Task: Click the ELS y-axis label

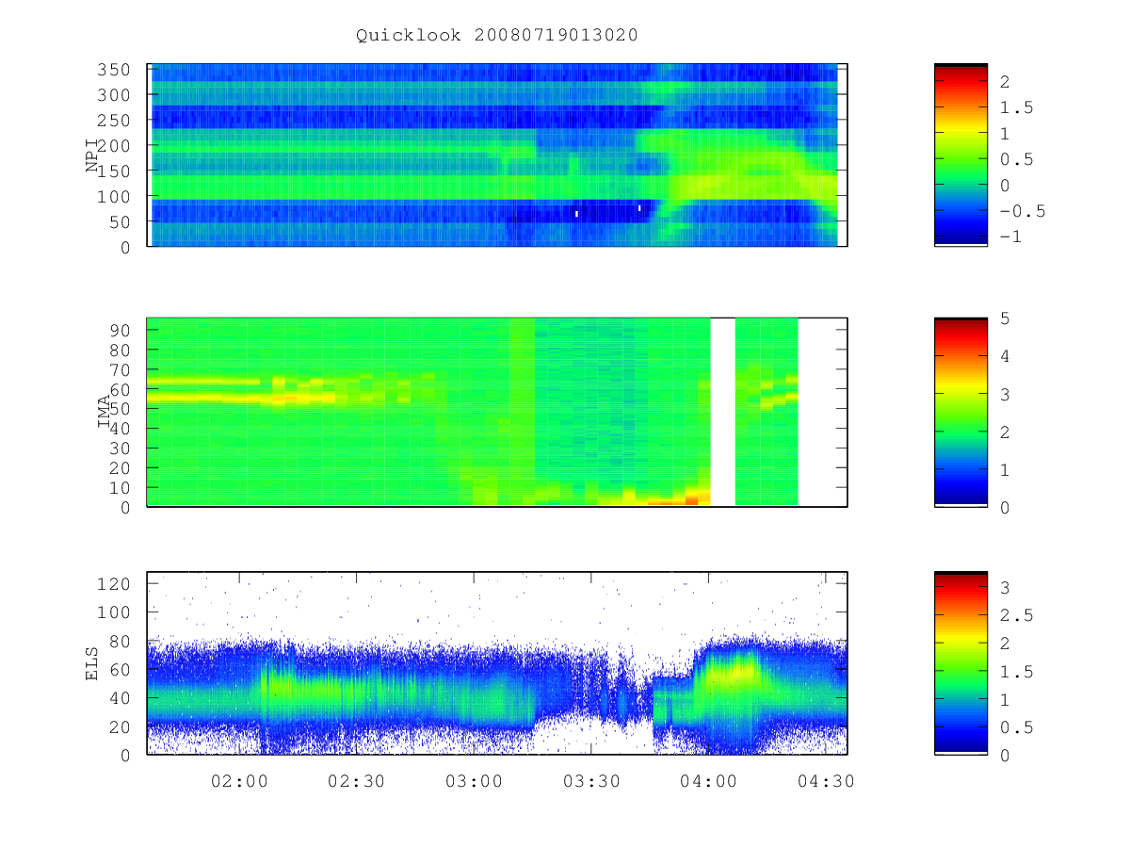Action: [x=92, y=663]
